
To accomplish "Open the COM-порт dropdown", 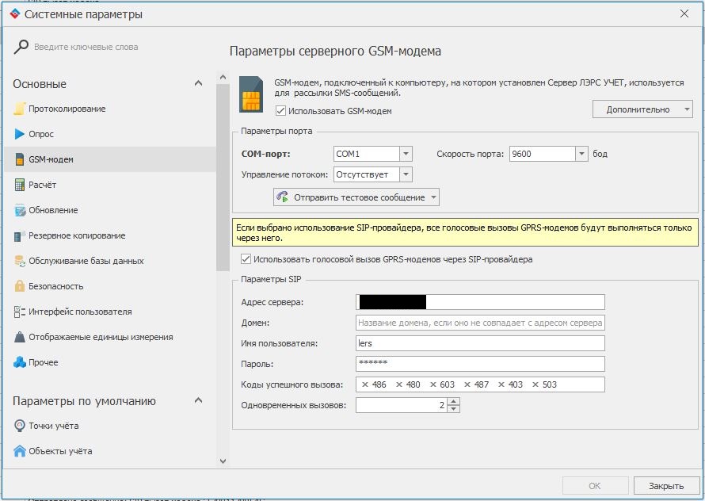I will pos(406,154).
